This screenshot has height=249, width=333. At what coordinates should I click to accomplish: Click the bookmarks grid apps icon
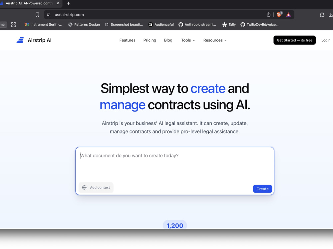click(x=13, y=25)
